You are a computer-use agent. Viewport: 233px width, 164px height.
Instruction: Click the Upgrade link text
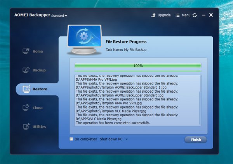pos(164,15)
